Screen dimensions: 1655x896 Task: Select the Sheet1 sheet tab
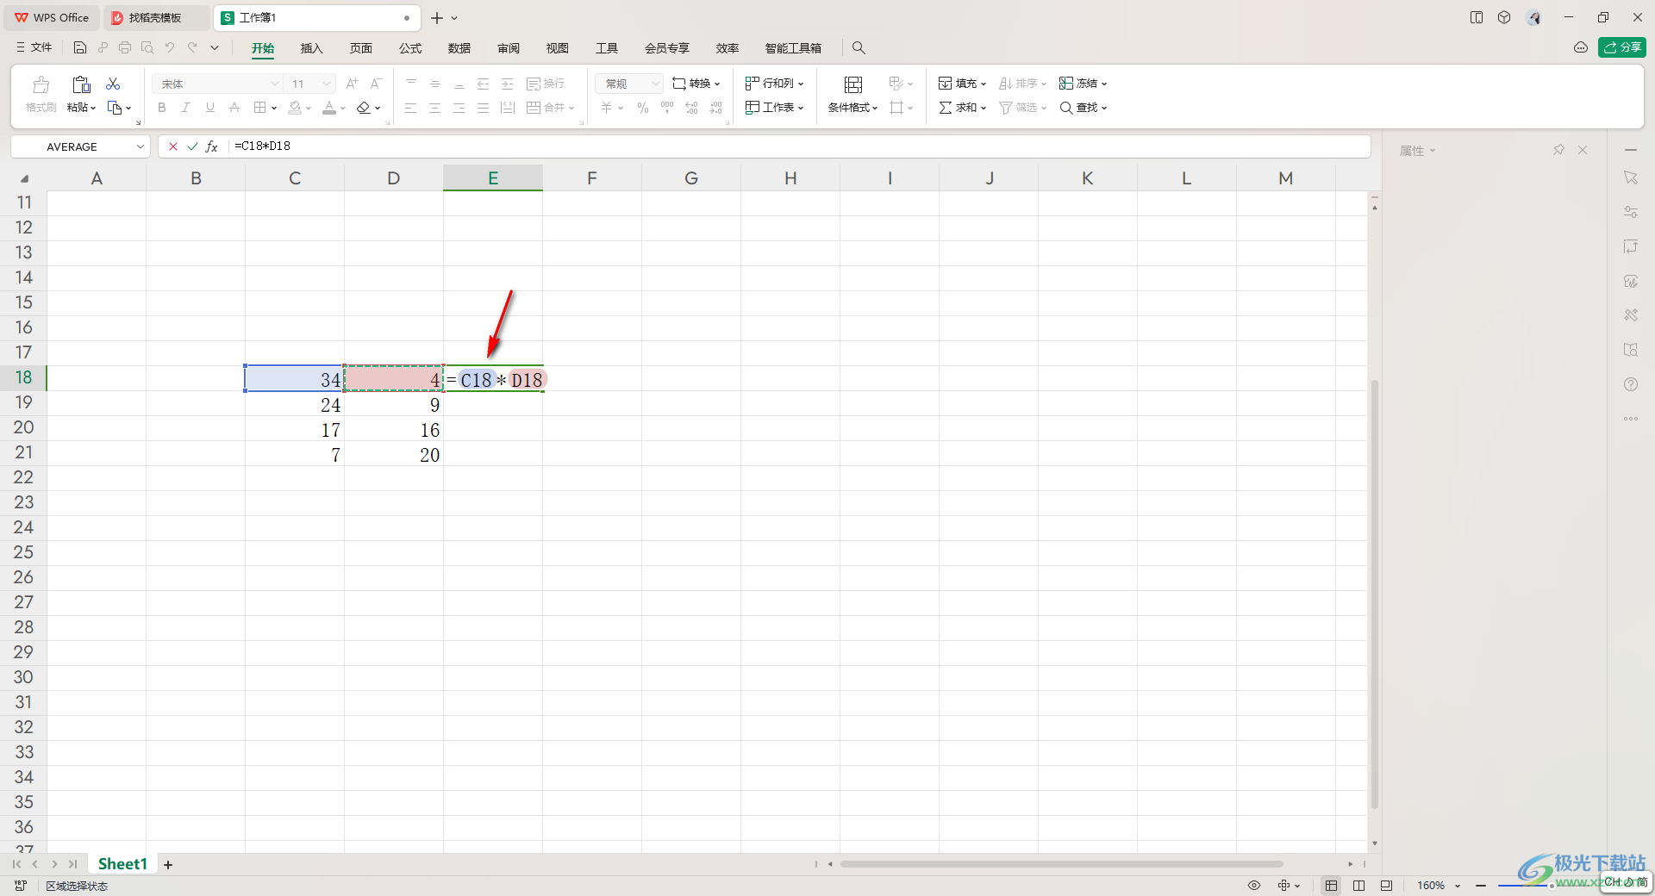pyautogui.click(x=122, y=864)
